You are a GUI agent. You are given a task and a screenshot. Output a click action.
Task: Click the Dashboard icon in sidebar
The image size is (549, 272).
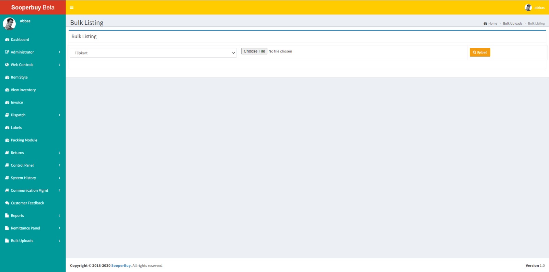tap(7, 40)
